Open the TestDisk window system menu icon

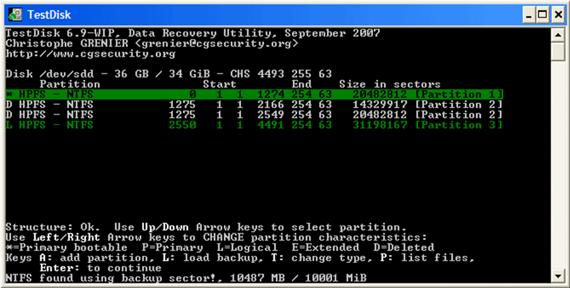(13, 13)
